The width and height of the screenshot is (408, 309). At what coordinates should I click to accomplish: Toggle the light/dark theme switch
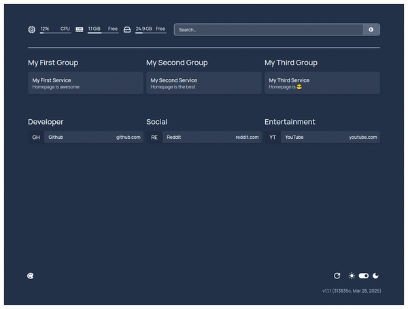click(x=363, y=276)
